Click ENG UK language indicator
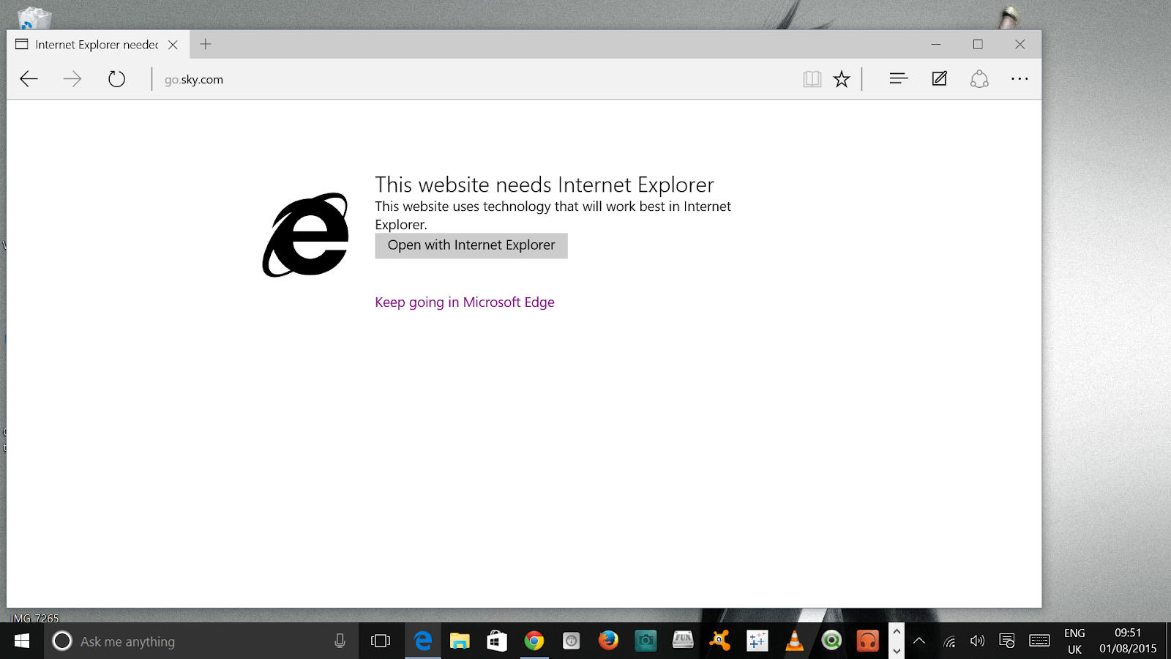This screenshot has width=1171, height=659. (x=1074, y=641)
